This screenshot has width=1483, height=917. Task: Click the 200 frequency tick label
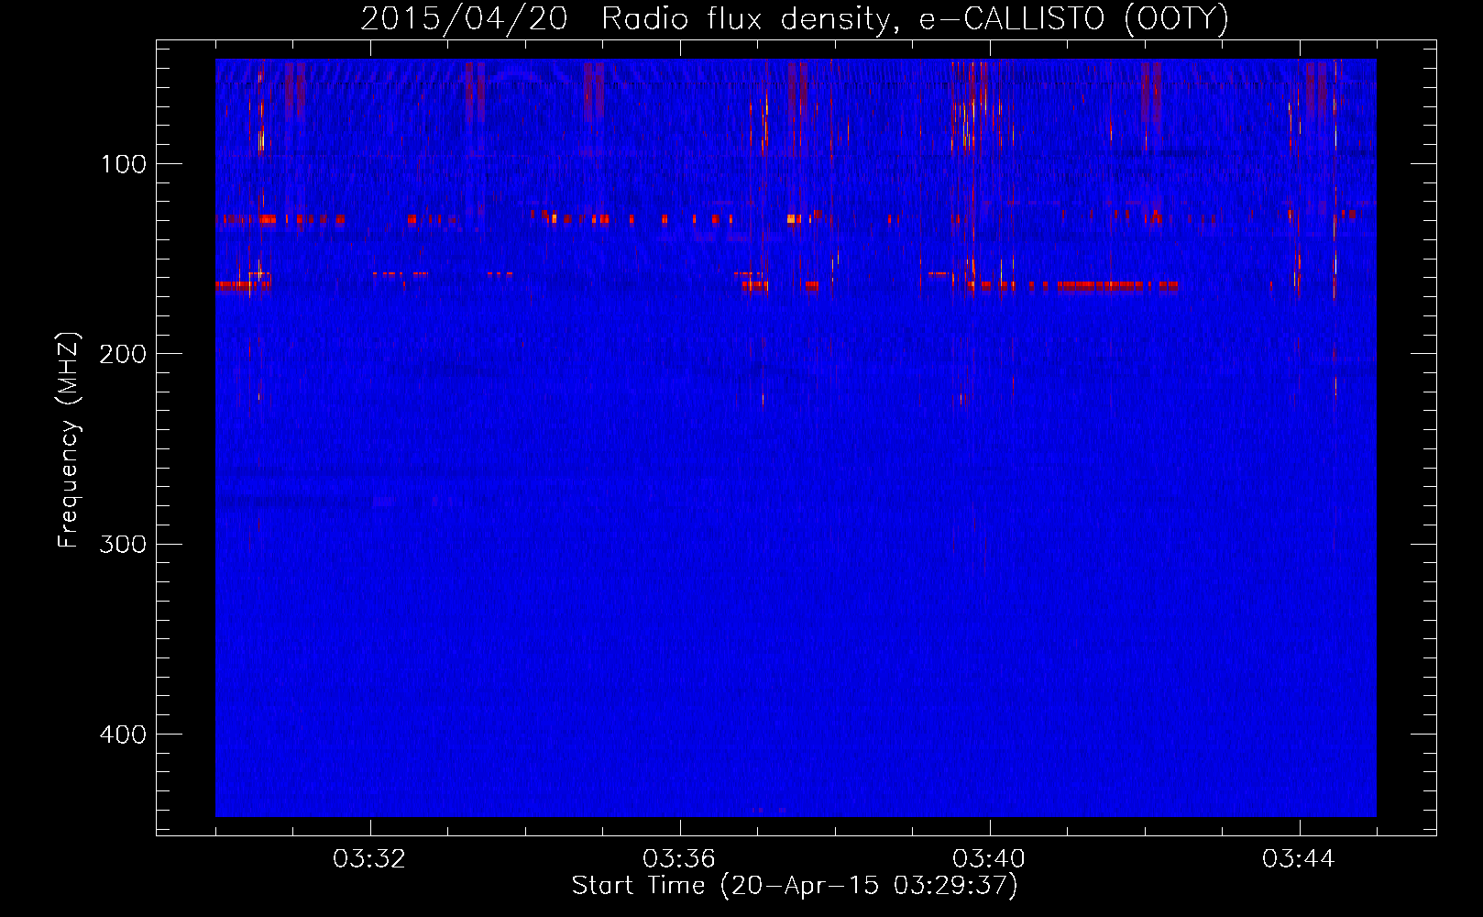123,354
